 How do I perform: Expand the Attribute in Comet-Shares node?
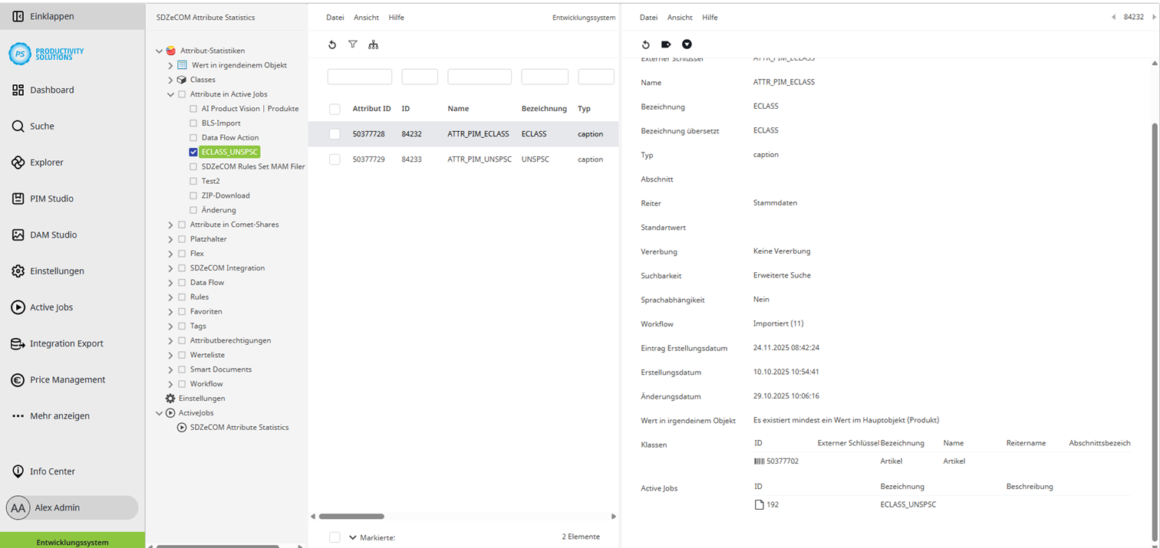[170, 225]
